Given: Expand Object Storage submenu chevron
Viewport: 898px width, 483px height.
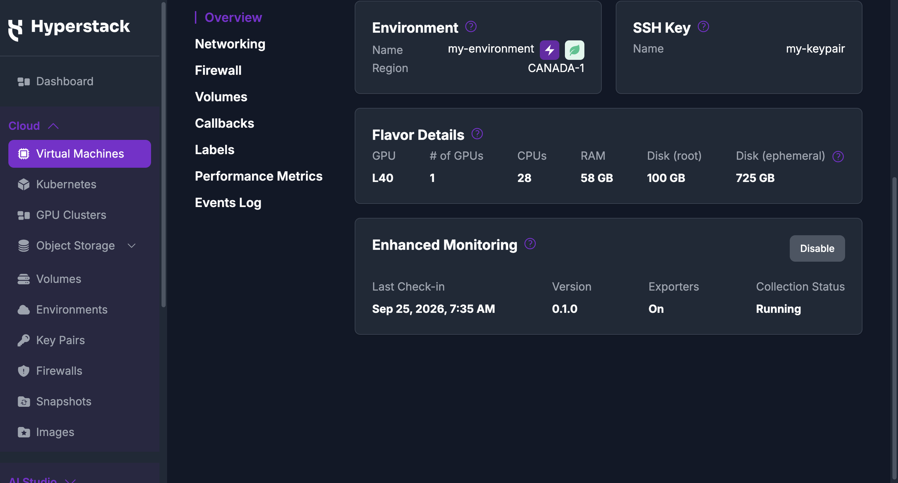Looking at the screenshot, I should click(131, 246).
